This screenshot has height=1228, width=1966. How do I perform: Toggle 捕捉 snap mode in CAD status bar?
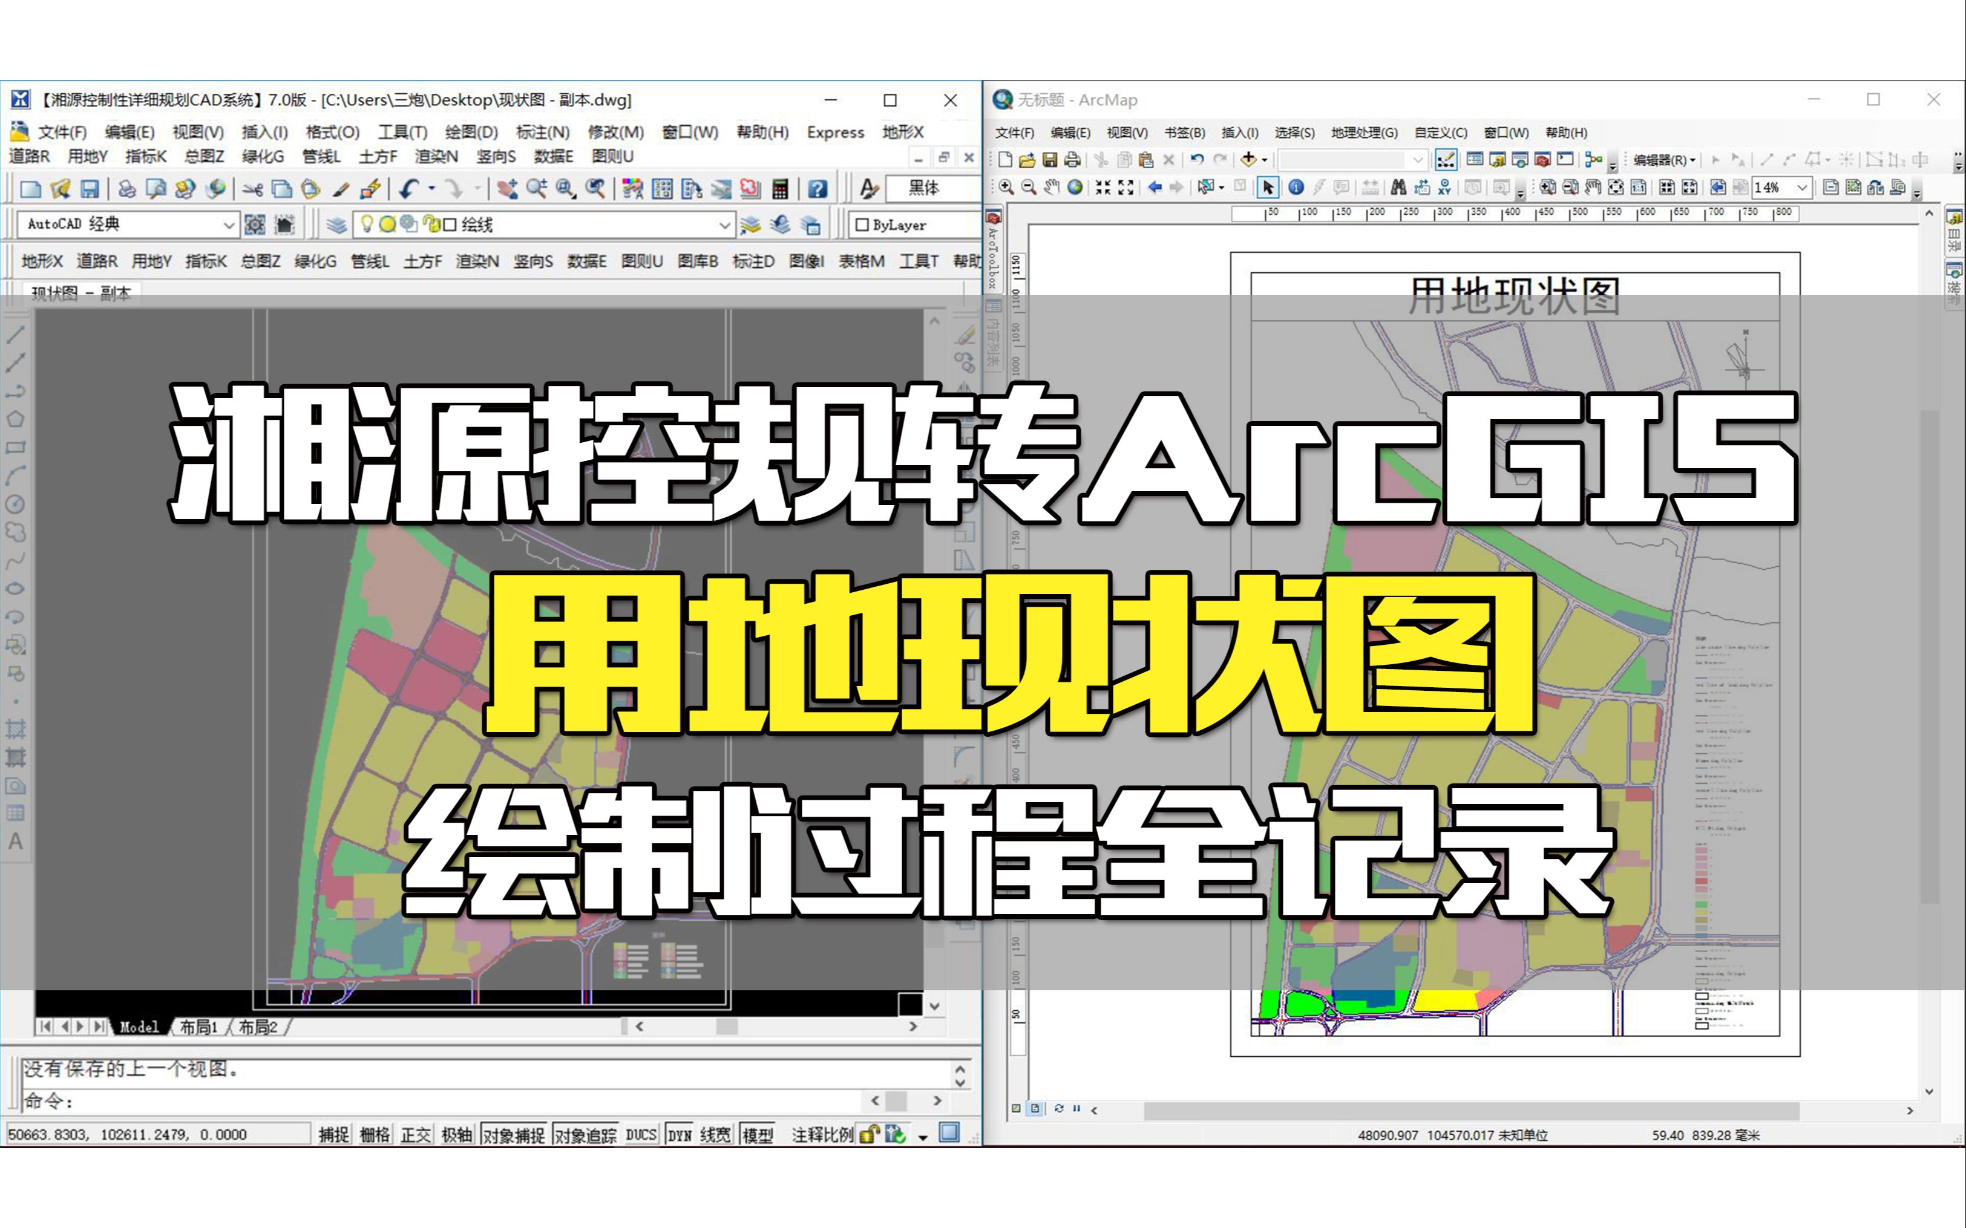click(334, 1135)
